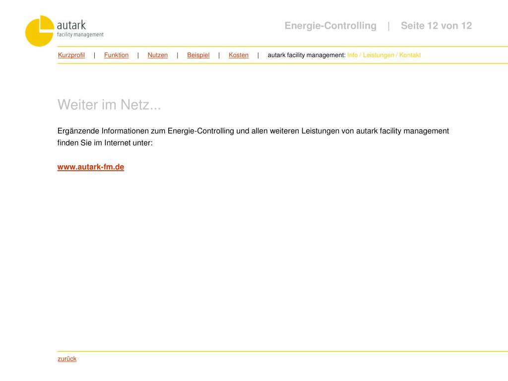Open the Kurzprofil navigation link

(x=71, y=55)
